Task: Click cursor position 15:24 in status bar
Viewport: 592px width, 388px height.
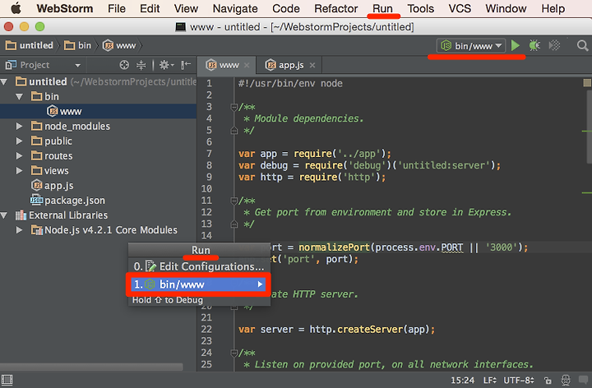Action: tap(462, 380)
